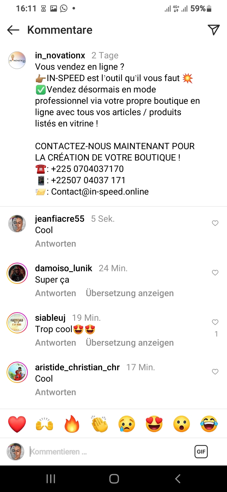Open the GIF picker button

[201, 452]
